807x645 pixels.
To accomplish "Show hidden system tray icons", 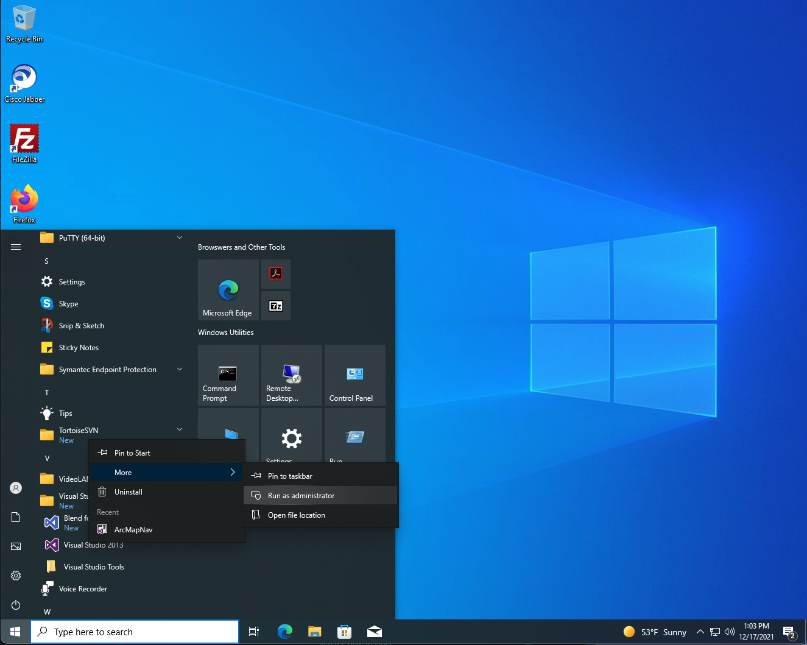I will (x=700, y=632).
